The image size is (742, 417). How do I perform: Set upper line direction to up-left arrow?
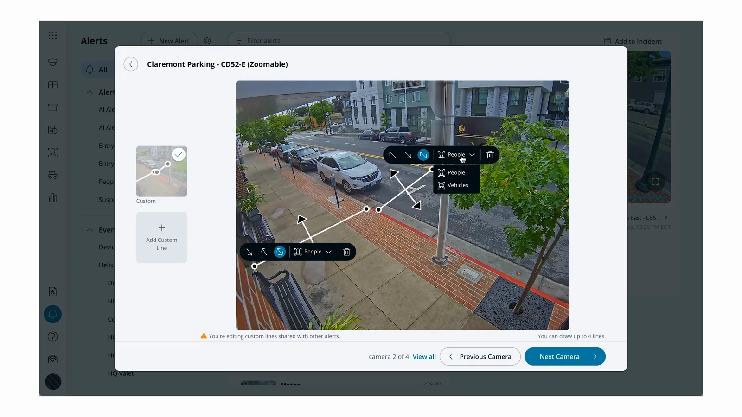pos(392,155)
